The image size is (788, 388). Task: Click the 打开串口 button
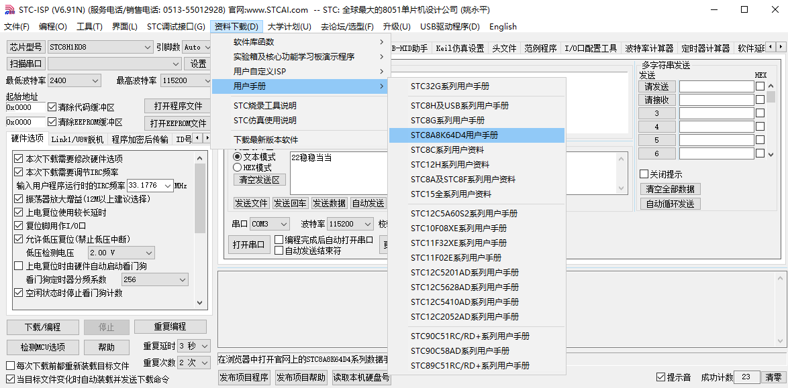pyautogui.click(x=248, y=245)
